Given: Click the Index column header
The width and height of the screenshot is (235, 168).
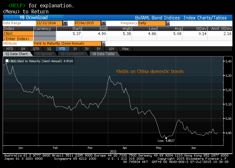Looking at the screenshot, I should [x=18, y=29].
